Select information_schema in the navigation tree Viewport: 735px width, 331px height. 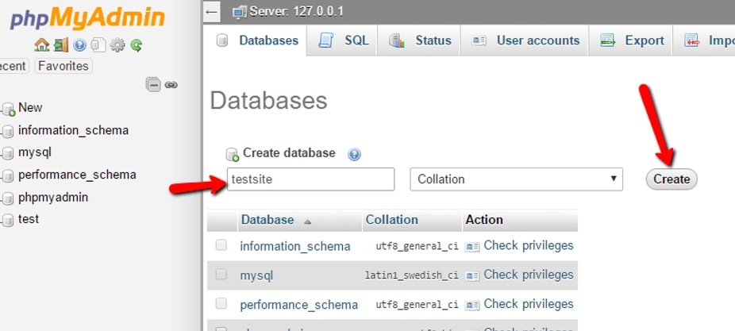coord(73,130)
